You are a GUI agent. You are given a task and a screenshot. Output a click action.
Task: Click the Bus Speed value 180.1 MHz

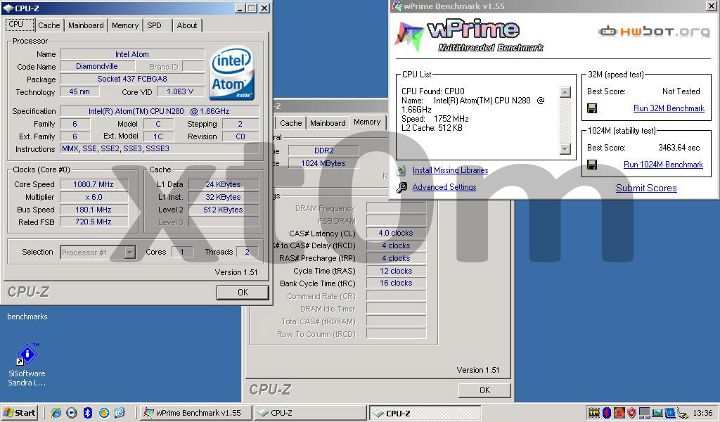(94, 210)
